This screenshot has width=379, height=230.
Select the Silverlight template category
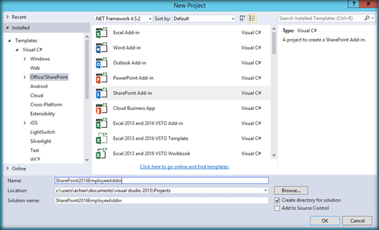point(40,141)
